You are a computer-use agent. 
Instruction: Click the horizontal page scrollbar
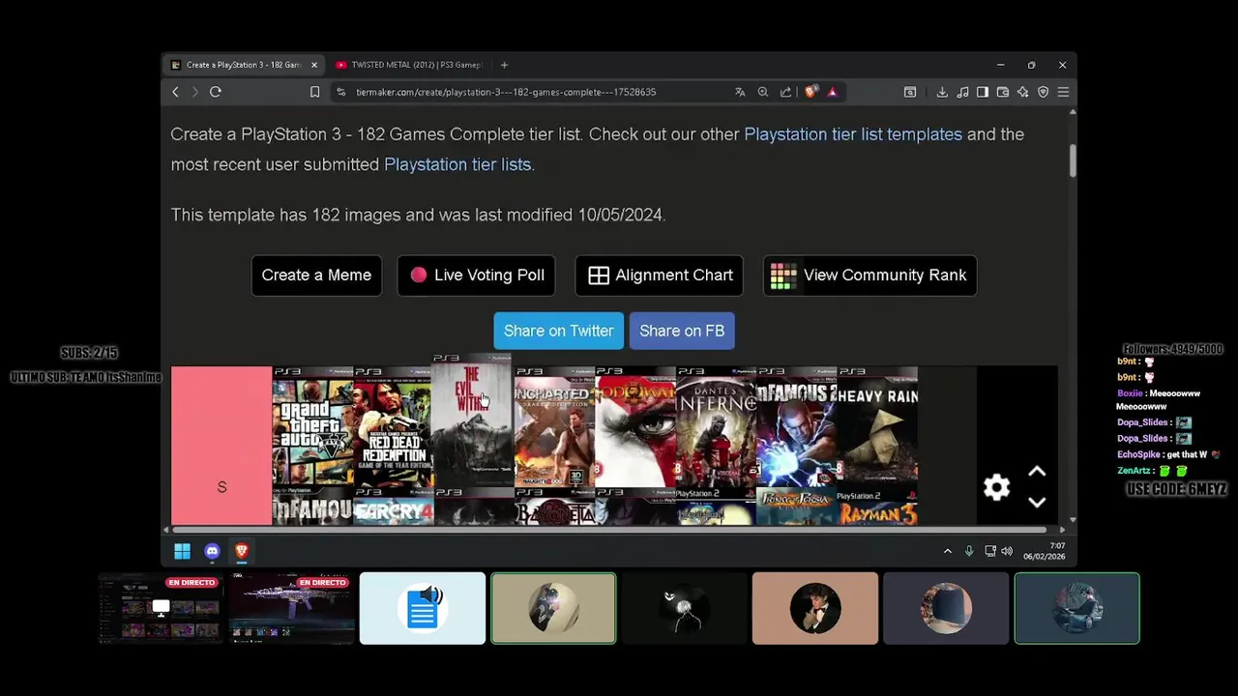coord(608,530)
